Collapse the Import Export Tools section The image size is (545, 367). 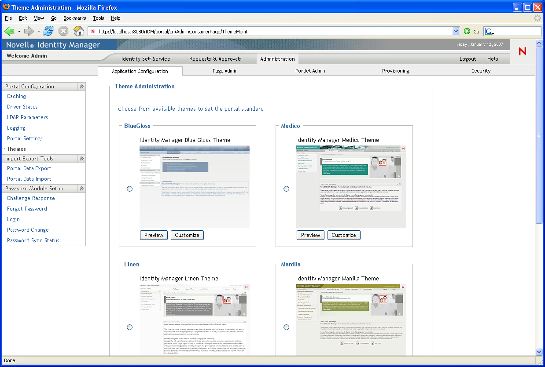click(81, 159)
